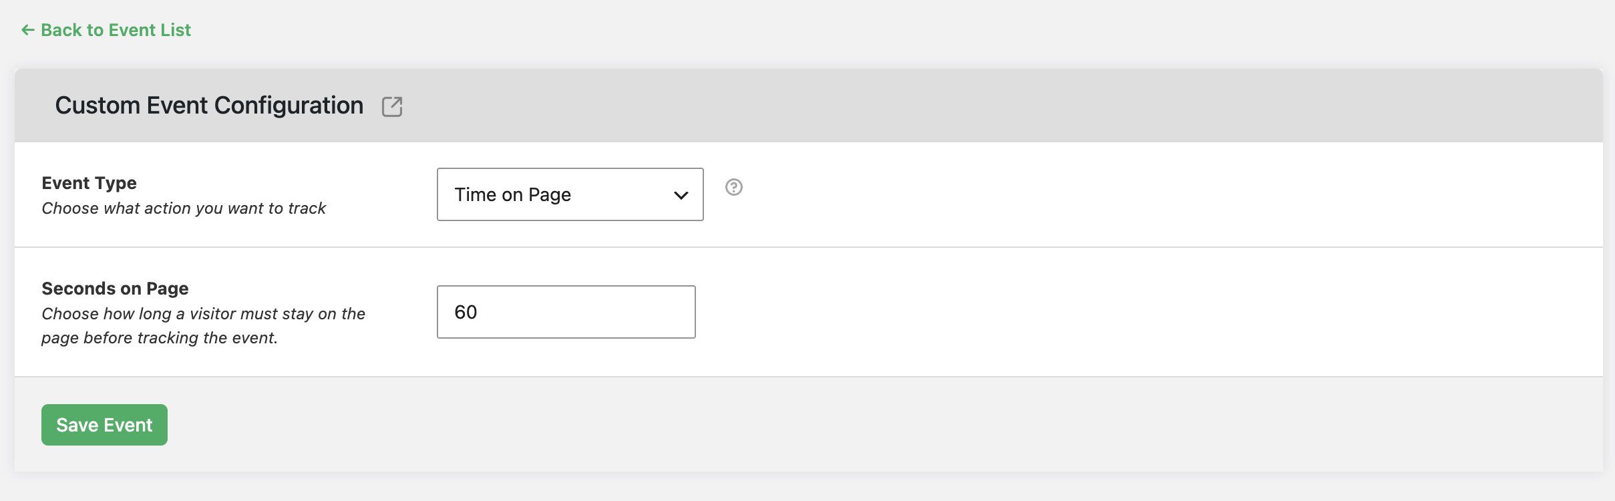The width and height of the screenshot is (1615, 501).
Task: Expand the Event Type dropdown chevron
Action: 681,195
